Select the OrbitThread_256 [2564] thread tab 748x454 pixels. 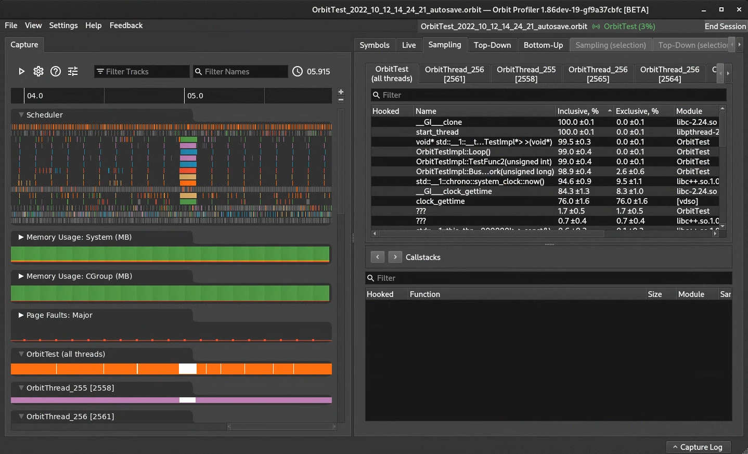tap(669, 74)
